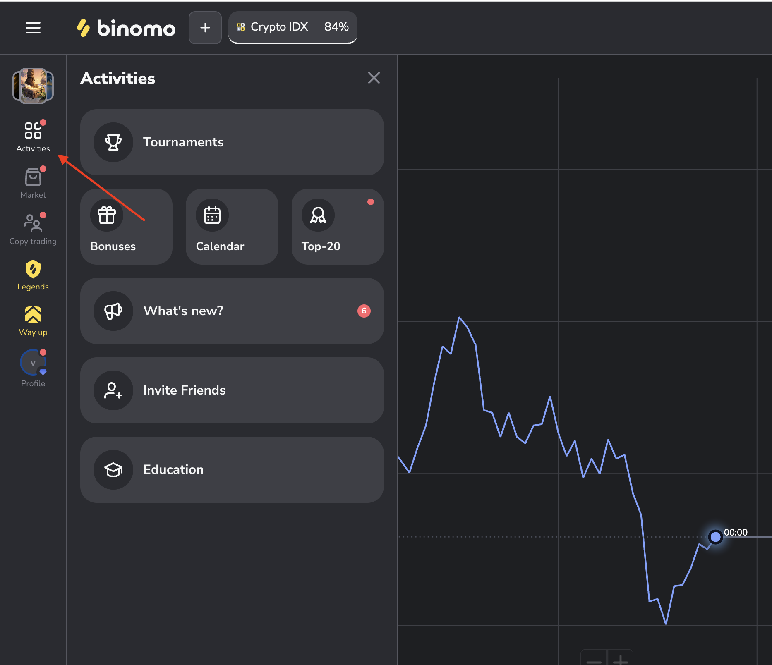This screenshot has width=772, height=665.
Task: Open the Bonuses card
Action: (127, 227)
